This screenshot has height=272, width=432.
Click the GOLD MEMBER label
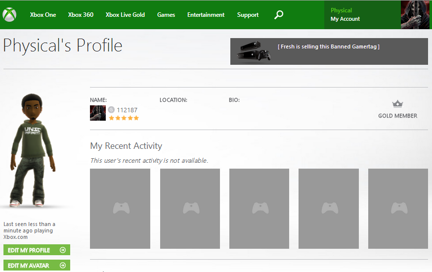[397, 116]
